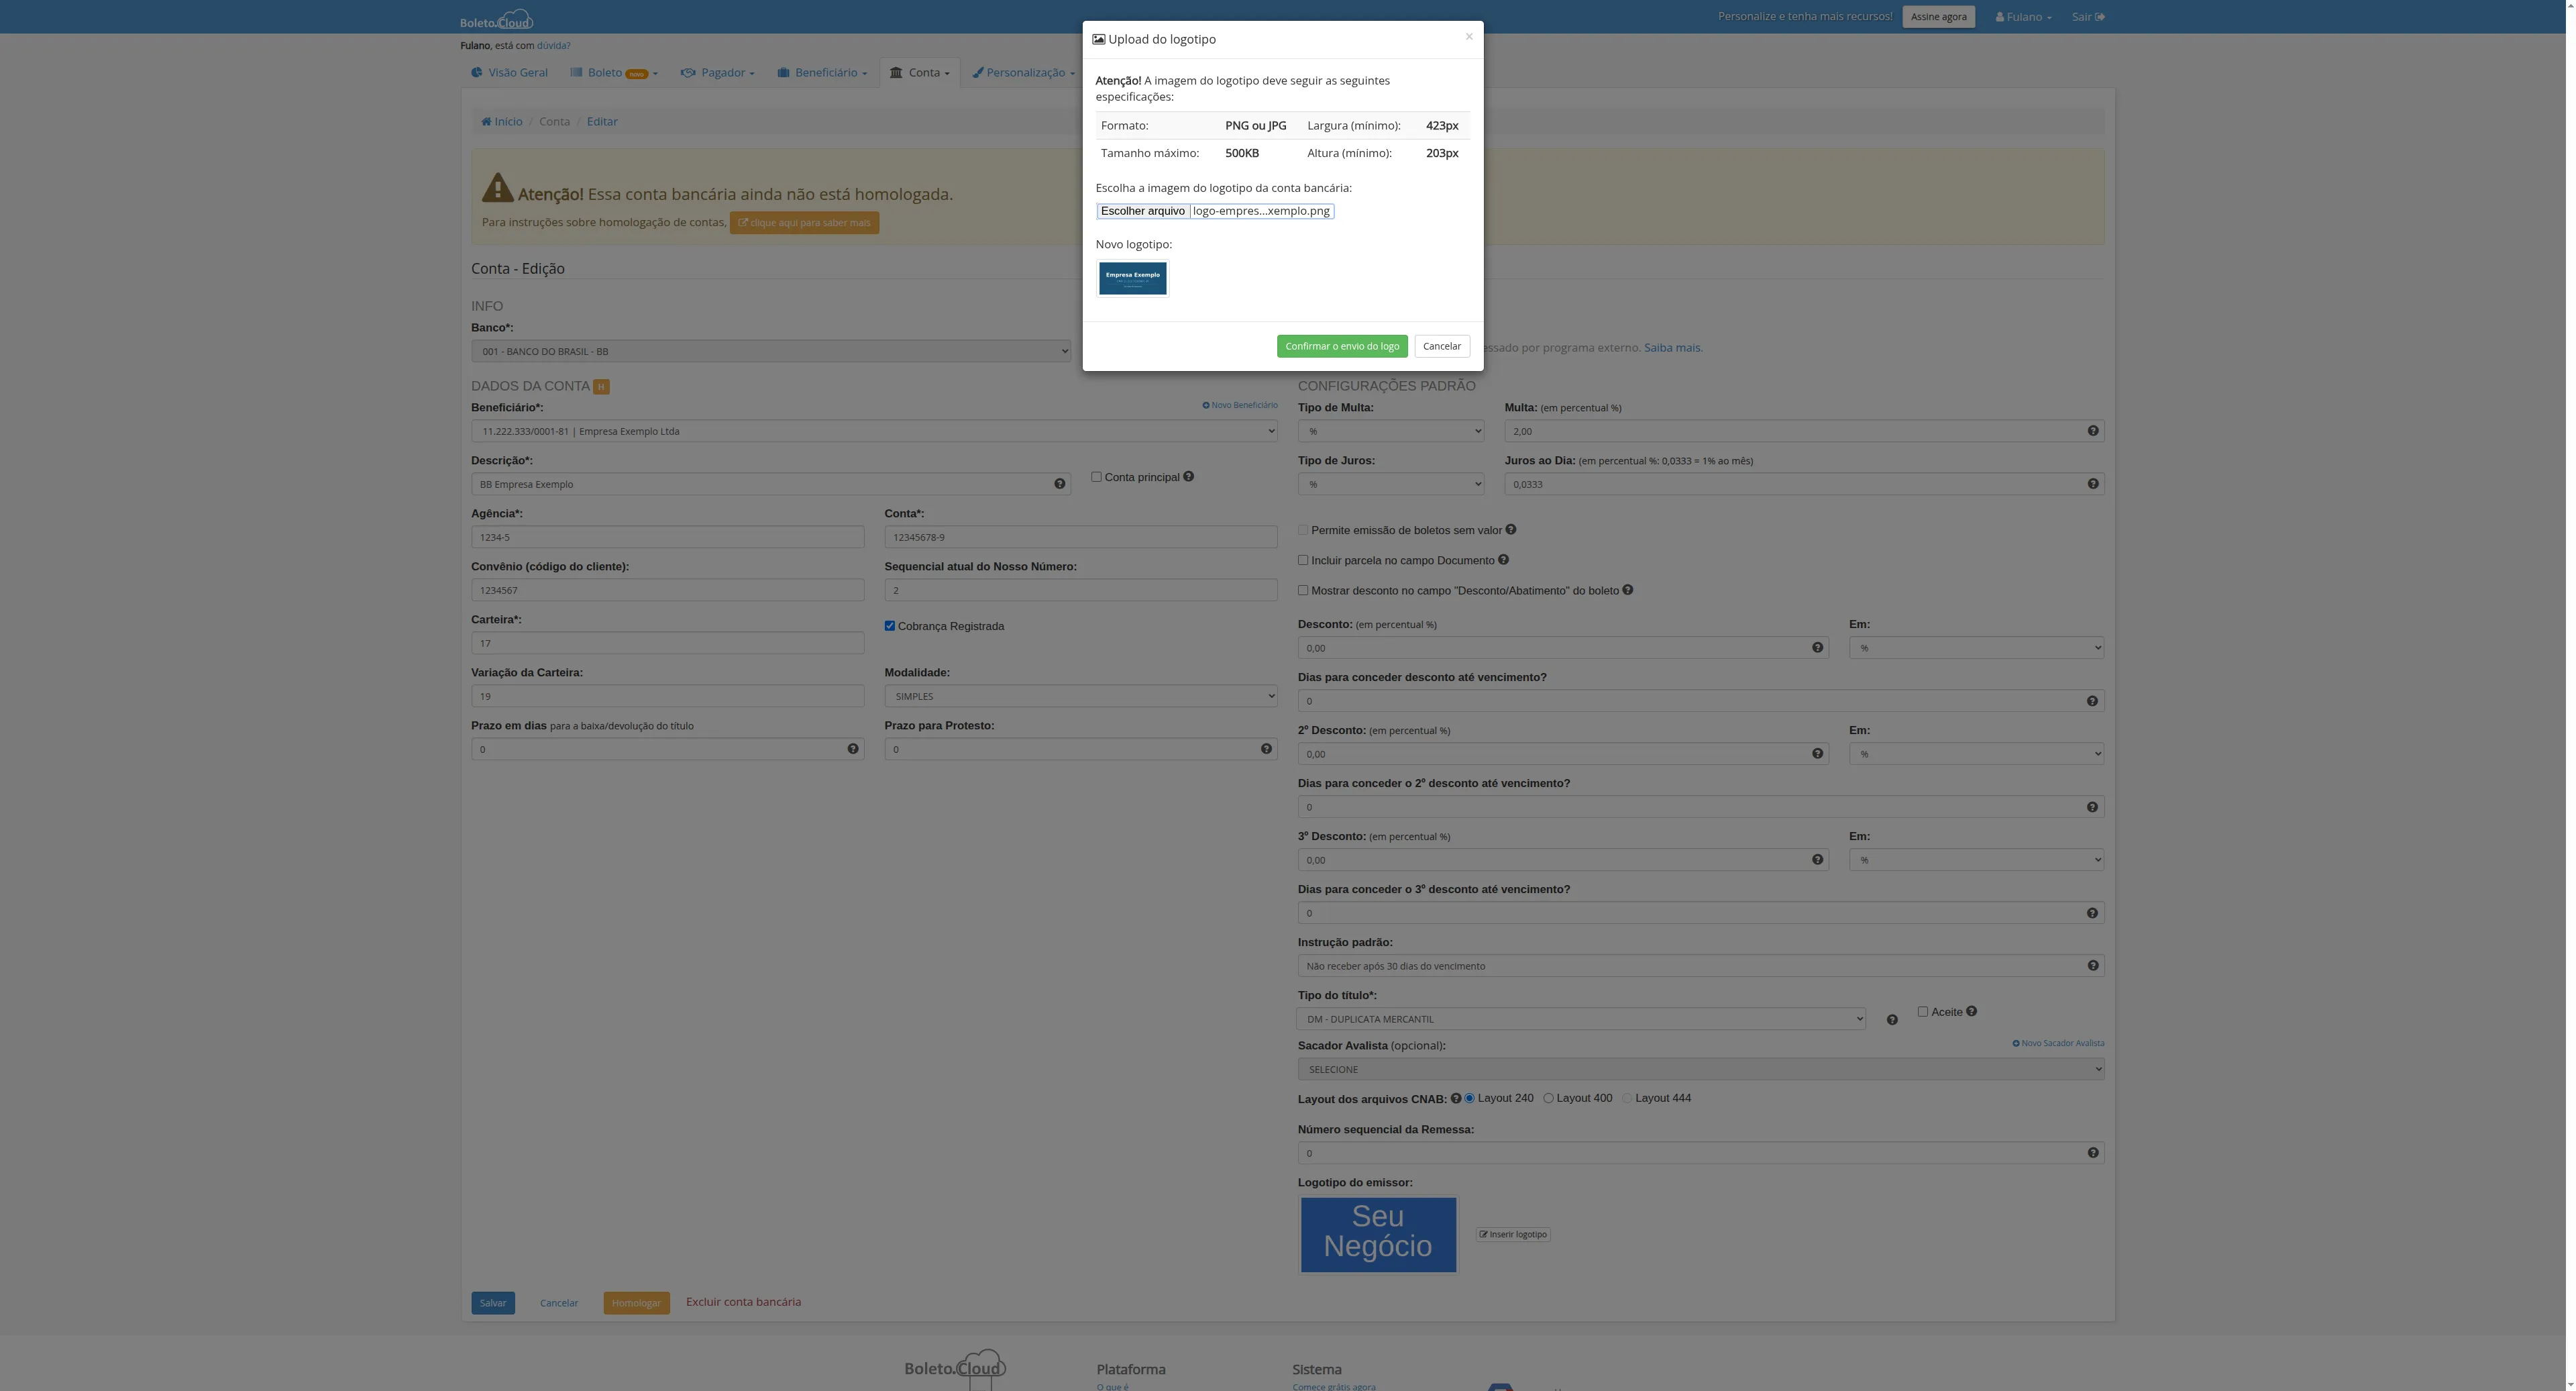Click Confirmar o envio do logo
The height and width of the screenshot is (1391, 2576).
pos(1342,345)
